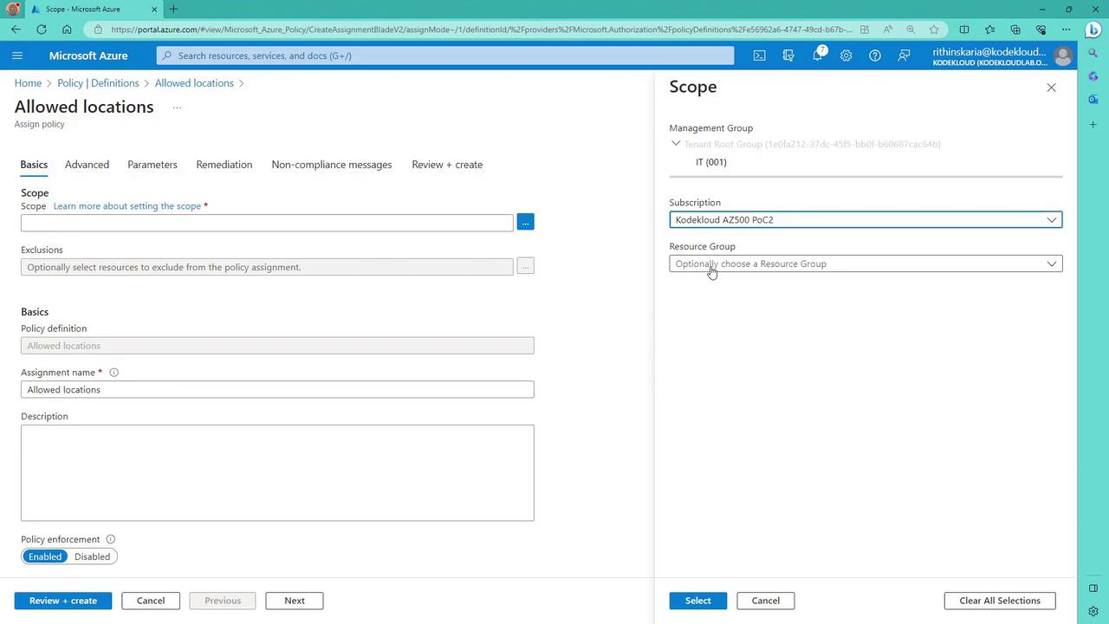Open the Azure portal hamburger menu
The image size is (1109, 624).
click(17, 55)
